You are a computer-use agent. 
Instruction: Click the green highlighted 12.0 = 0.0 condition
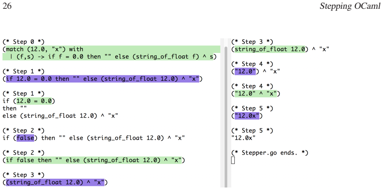[34, 101]
